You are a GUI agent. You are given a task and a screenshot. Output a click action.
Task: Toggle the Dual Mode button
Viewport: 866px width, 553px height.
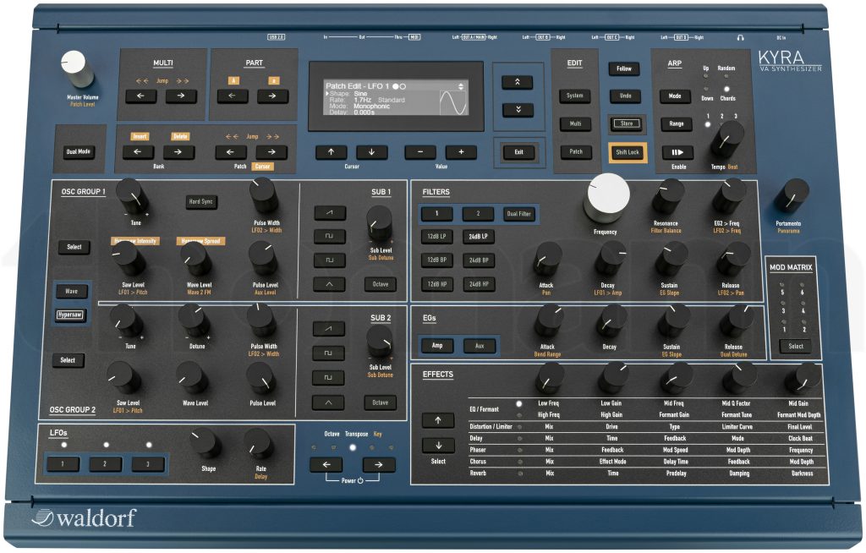79,152
